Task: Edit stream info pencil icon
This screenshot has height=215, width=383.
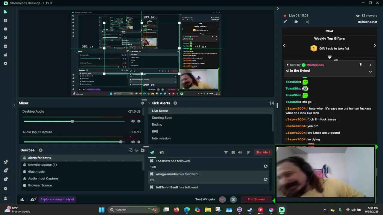Action: (x=285, y=21)
